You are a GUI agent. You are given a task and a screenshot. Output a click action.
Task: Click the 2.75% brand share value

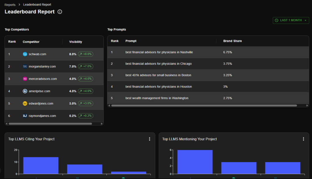click(x=228, y=98)
